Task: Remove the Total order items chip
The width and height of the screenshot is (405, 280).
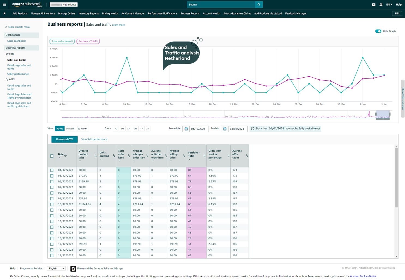Action: [x=72, y=41]
